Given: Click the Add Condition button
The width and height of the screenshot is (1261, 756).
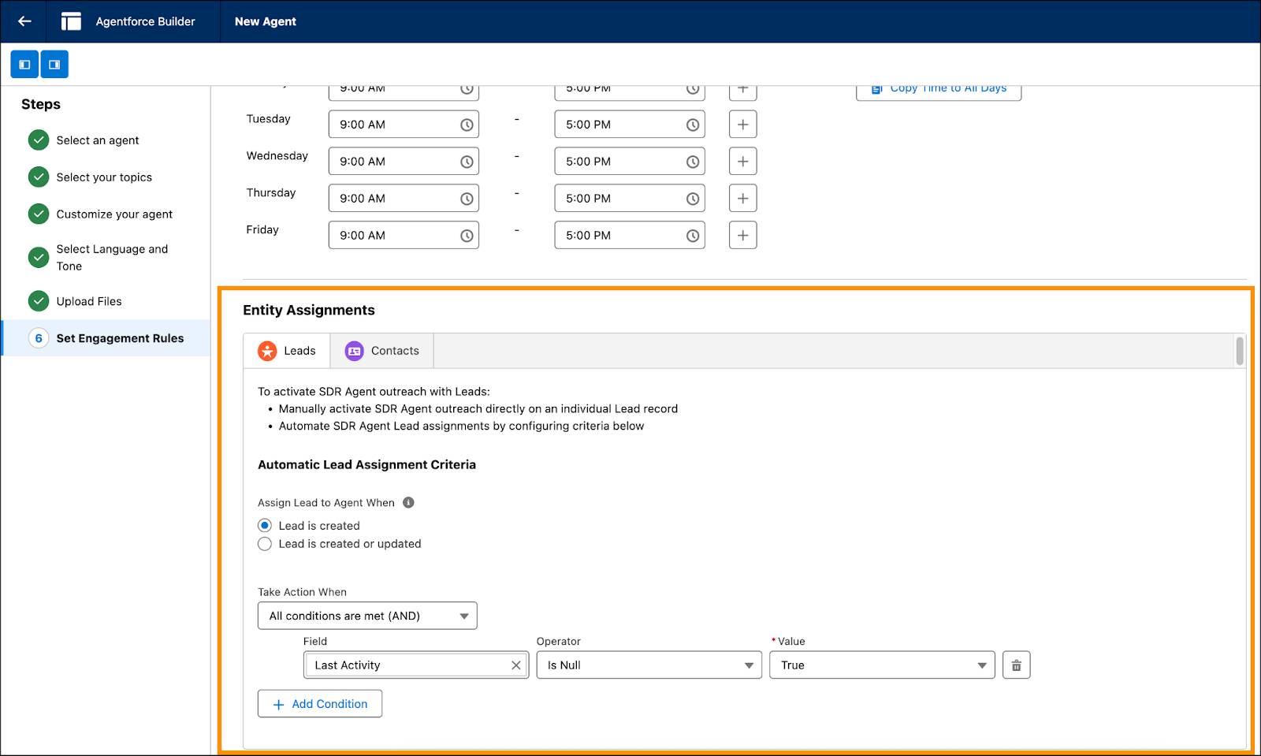Looking at the screenshot, I should (320, 704).
